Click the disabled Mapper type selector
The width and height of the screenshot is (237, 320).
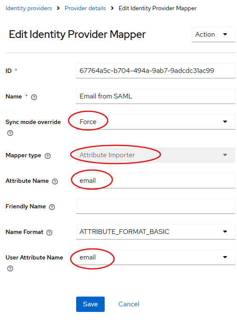156,155
